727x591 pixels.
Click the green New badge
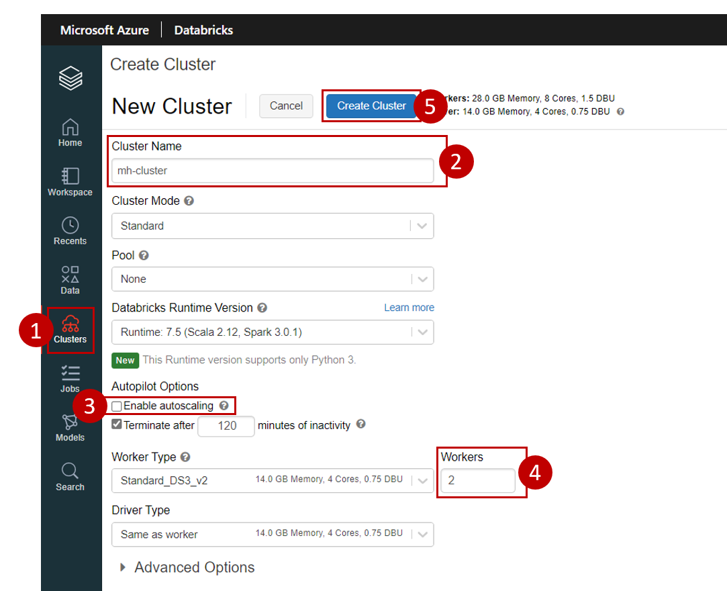(125, 361)
